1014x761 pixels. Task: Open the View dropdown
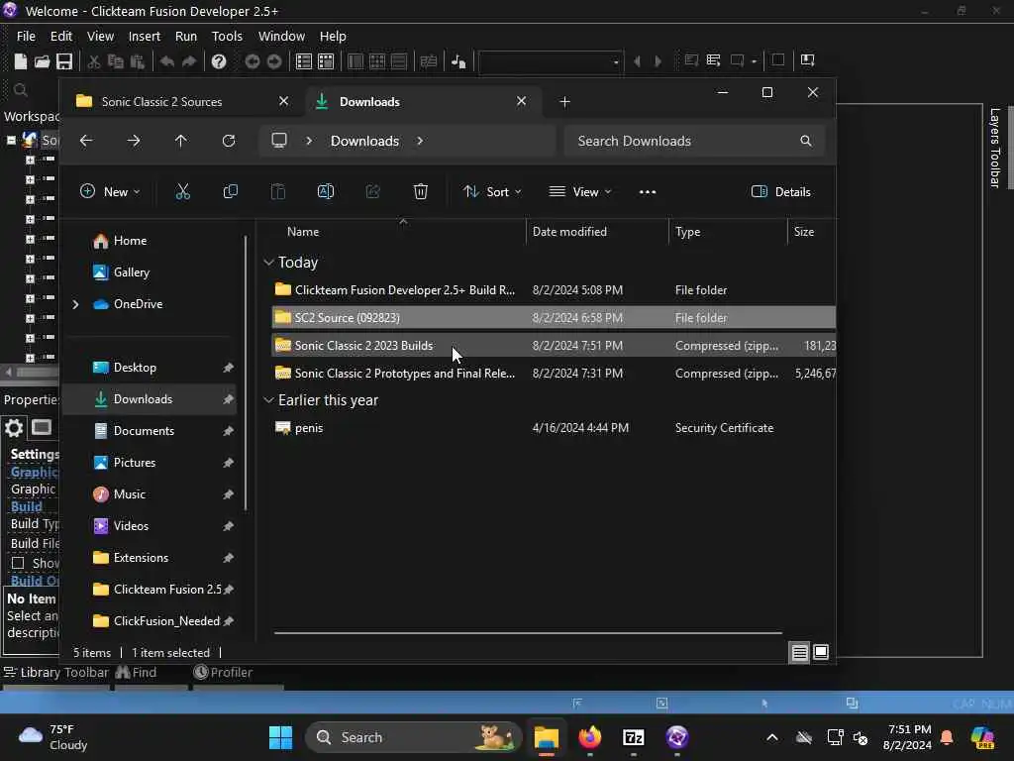click(580, 191)
